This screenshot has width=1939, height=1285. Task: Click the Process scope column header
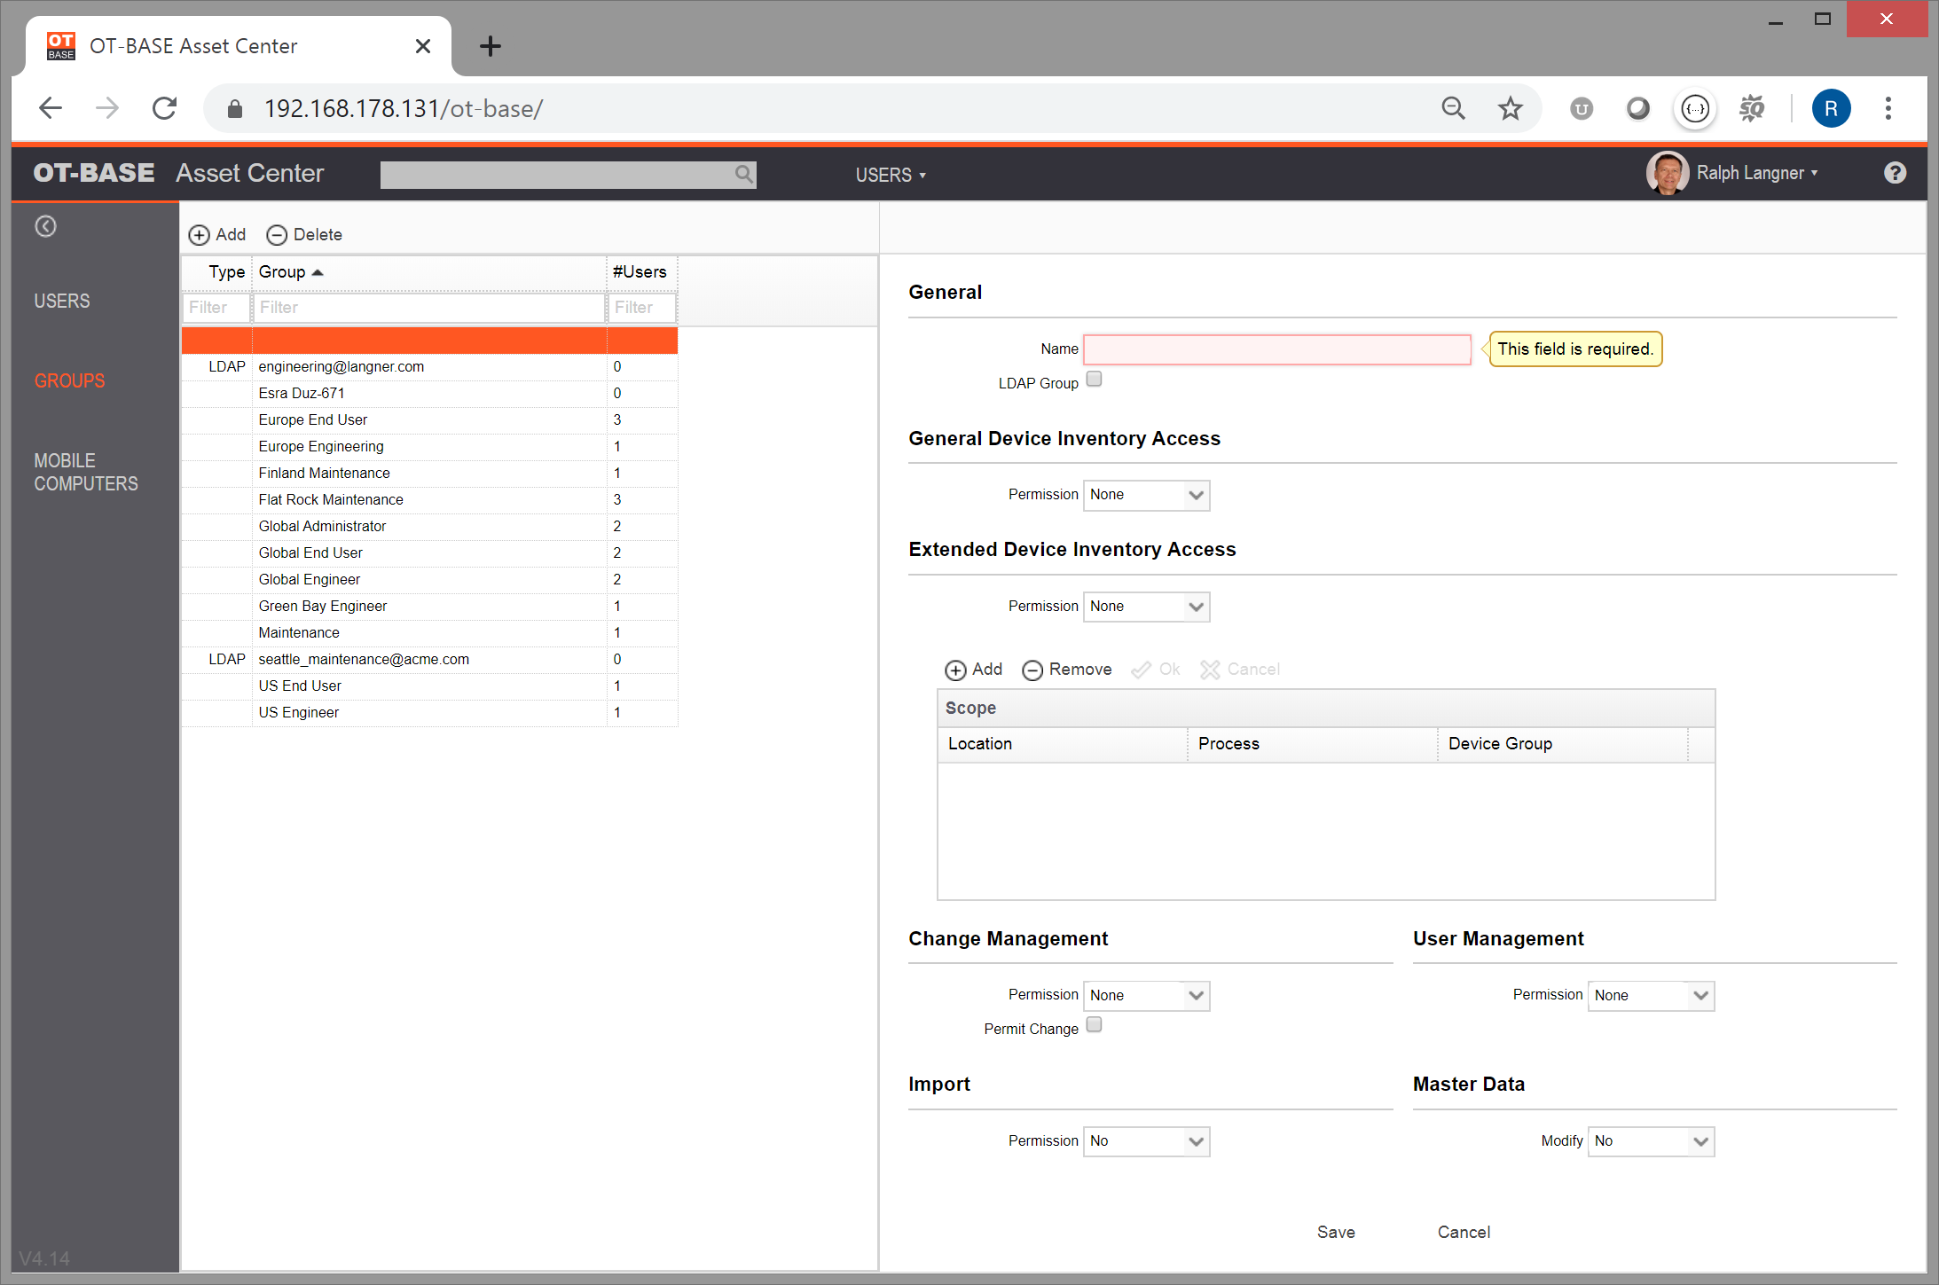[x=1313, y=744]
